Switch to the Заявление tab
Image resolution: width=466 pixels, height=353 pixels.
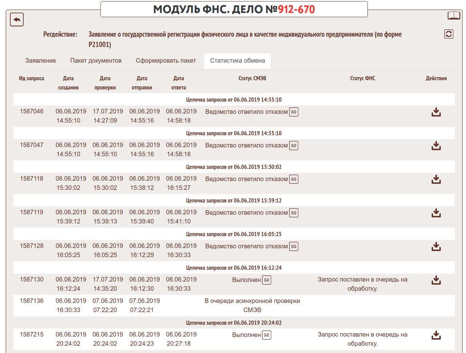pyautogui.click(x=40, y=61)
